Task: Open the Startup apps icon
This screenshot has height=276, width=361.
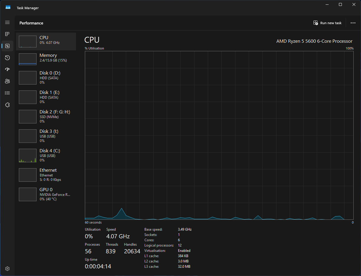Action: click(7, 69)
